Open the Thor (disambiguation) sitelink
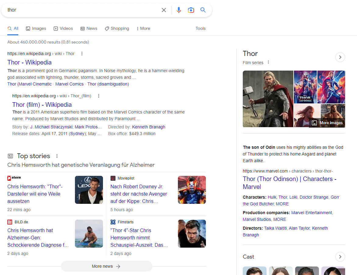The image size is (357, 275). point(108,84)
